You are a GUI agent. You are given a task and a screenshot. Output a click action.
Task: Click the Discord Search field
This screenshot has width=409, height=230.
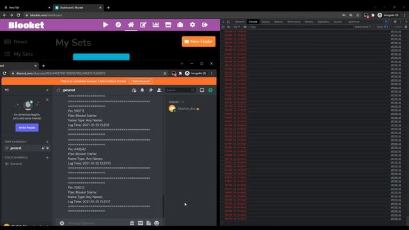(x=180, y=90)
